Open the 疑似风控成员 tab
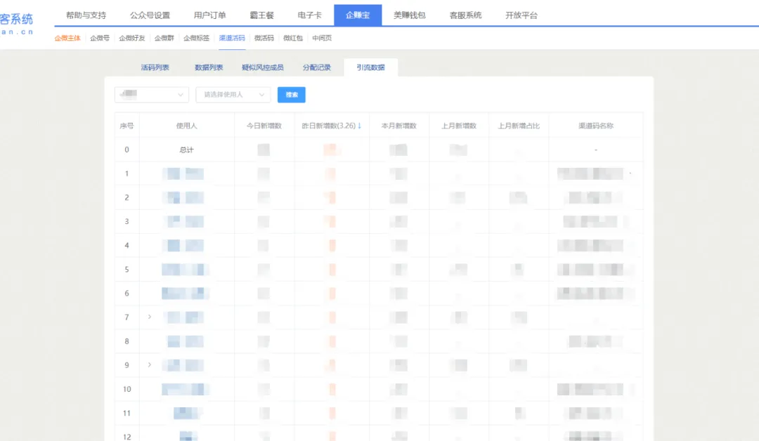Viewport: 759px width, 441px height. 262,67
